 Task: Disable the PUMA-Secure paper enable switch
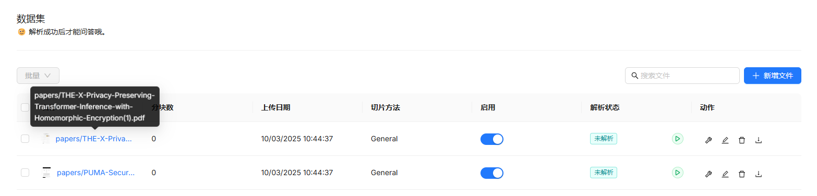[492, 173]
